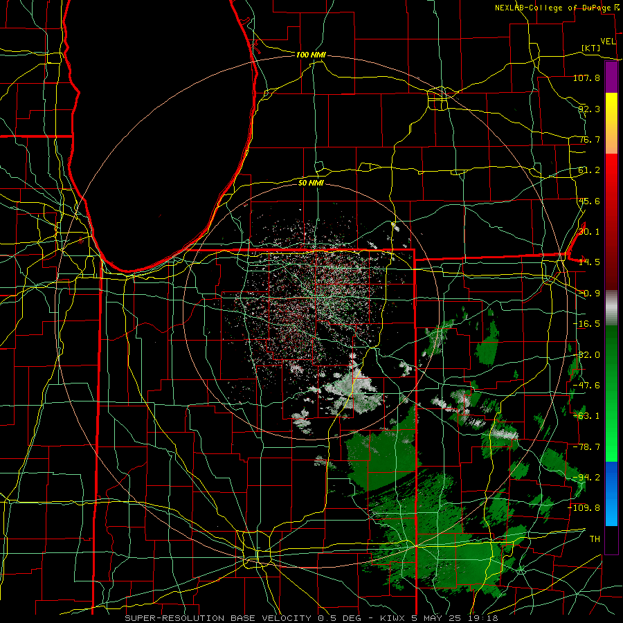The height and width of the screenshot is (623, 623).
Task: Select the 30.1 scale value
Action: click(589, 232)
